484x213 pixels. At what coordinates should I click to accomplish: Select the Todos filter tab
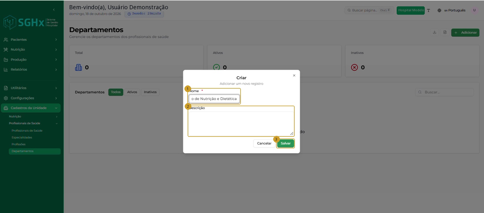pyautogui.click(x=116, y=92)
